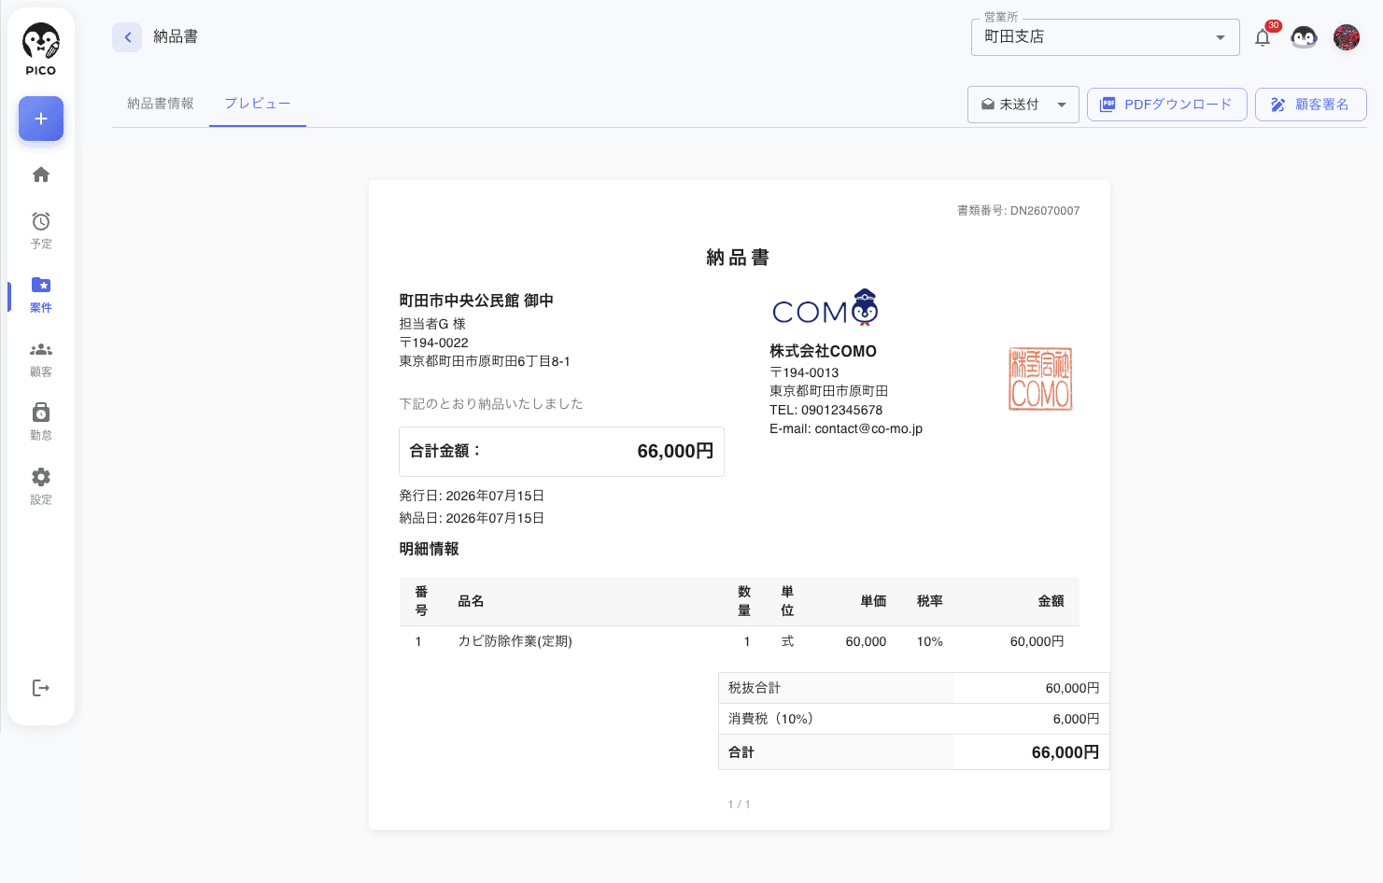The image size is (1383, 883).
Task: Click the 納品書 document title
Action: click(738, 258)
